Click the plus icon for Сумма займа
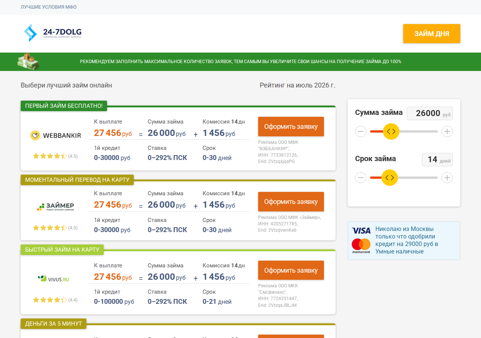This screenshot has height=338, width=481. (x=447, y=131)
